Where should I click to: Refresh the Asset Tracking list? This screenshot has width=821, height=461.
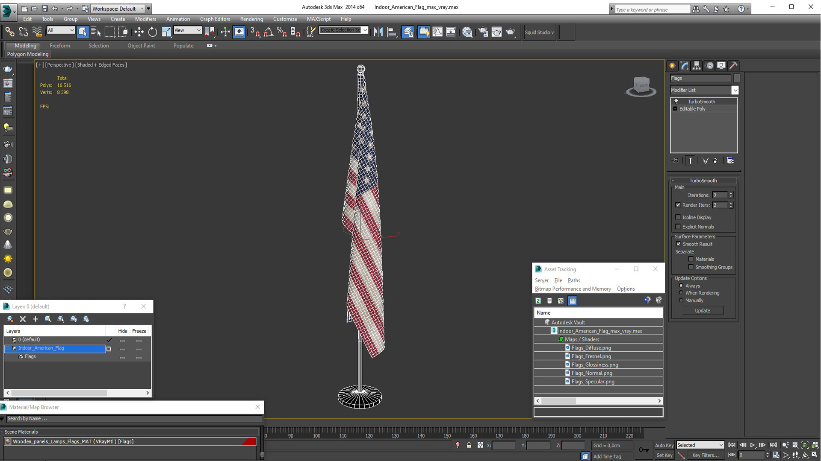(x=538, y=301)
